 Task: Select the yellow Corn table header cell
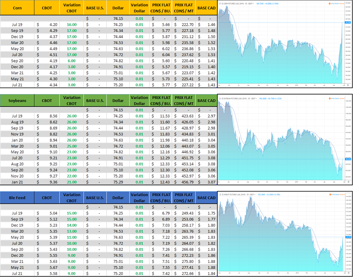(17, 8)
